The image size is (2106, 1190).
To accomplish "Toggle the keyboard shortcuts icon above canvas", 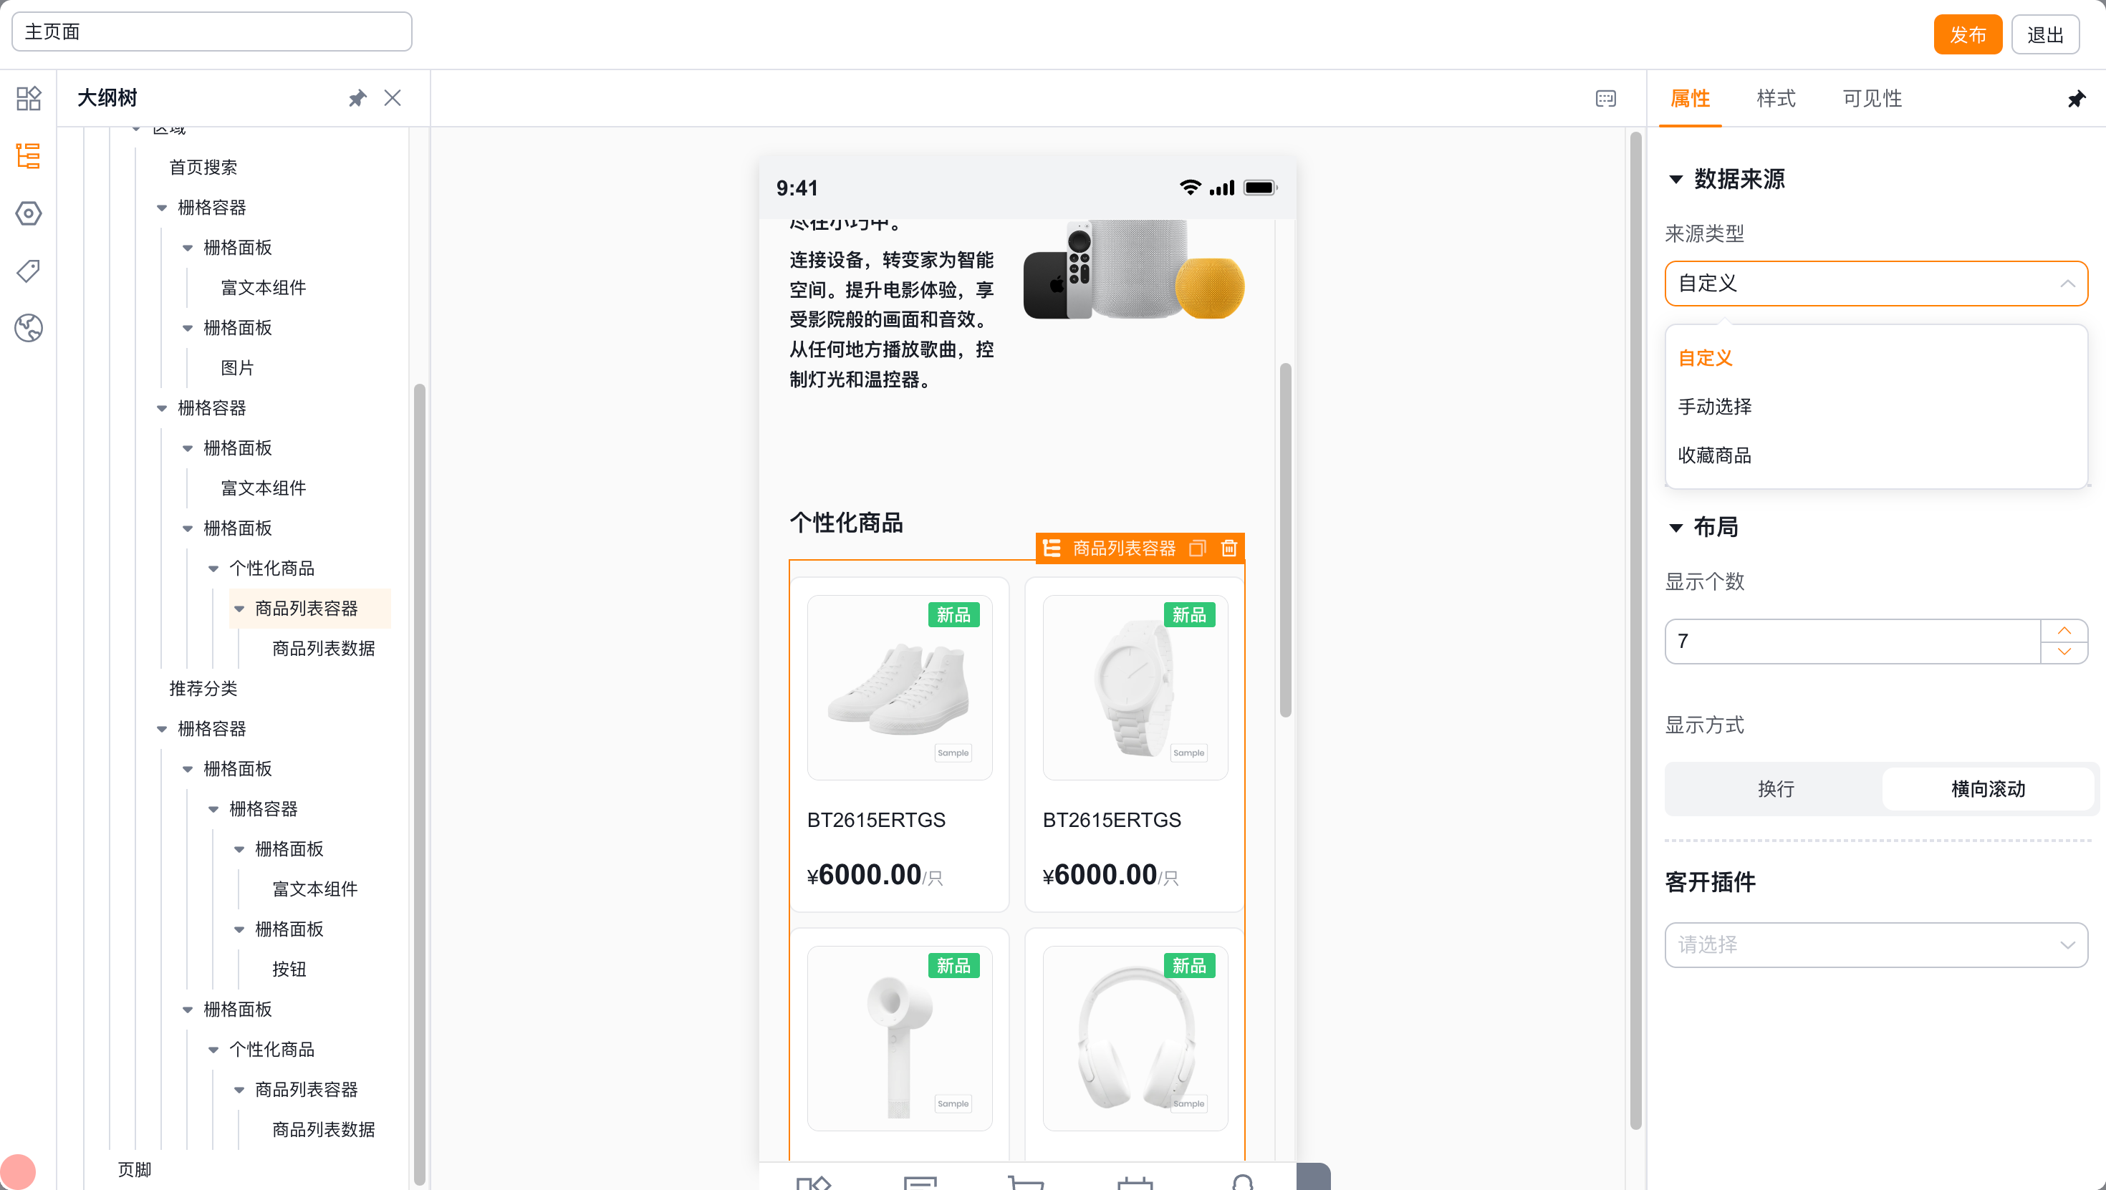I will tap(1606, 98).
